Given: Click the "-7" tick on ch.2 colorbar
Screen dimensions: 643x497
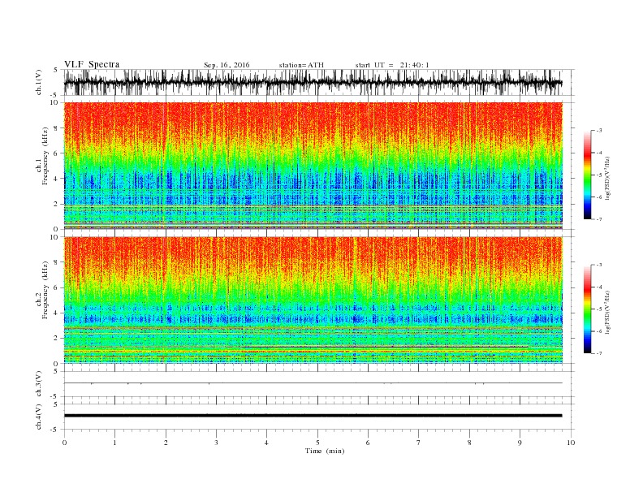Looking at the screenshot, I should (599, 353).
